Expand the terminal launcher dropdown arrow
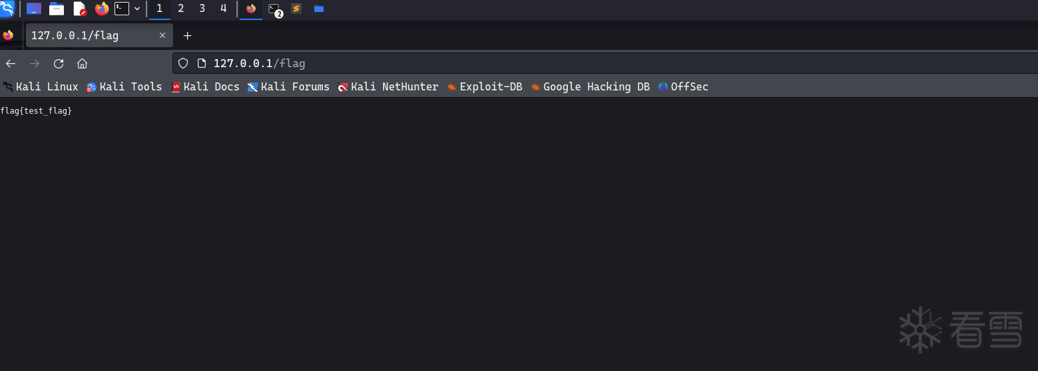Image resolution: width=1038 pixels, height=371 pixels. pos(137,9)
